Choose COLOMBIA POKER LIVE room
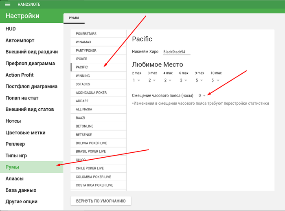 tap(99, 177)
